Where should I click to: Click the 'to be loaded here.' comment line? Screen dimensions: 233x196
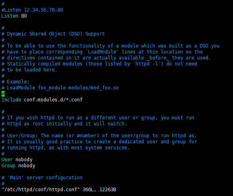pyautogui.click(x=30, y=70)
